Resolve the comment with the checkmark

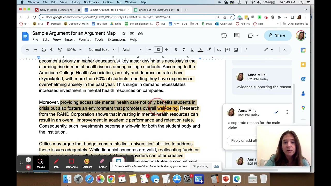click(276, 112)
